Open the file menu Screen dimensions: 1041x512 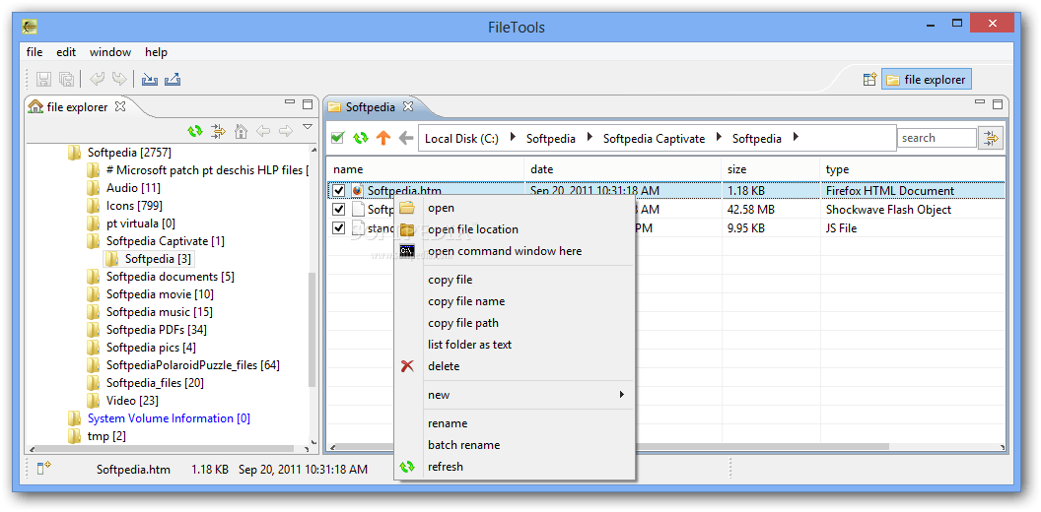(35, 52)
